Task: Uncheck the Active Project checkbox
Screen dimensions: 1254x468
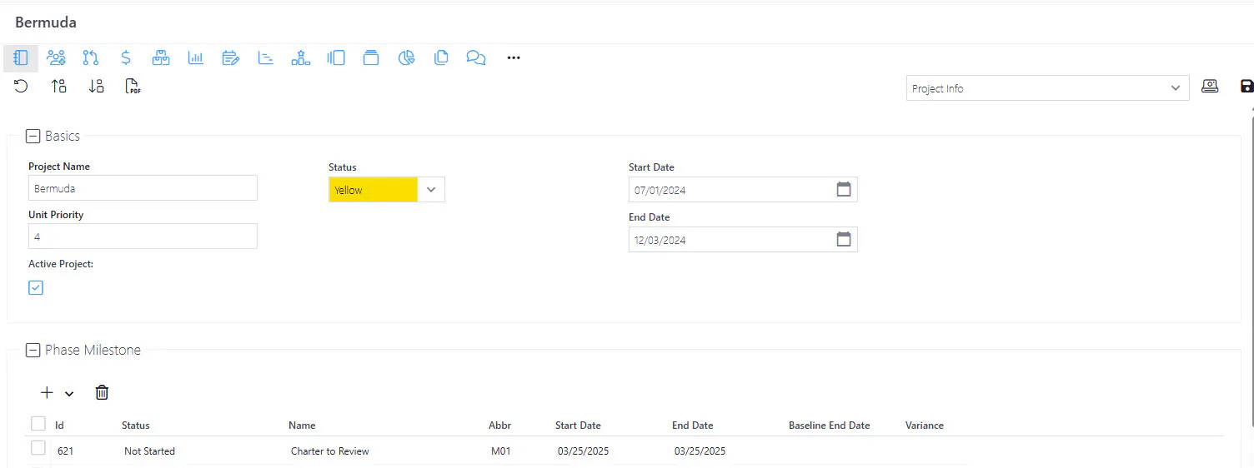Action: [x=36, y=287]
